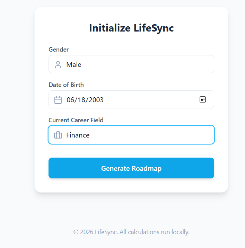Click the person icon in Gender field

pos(58,64)
